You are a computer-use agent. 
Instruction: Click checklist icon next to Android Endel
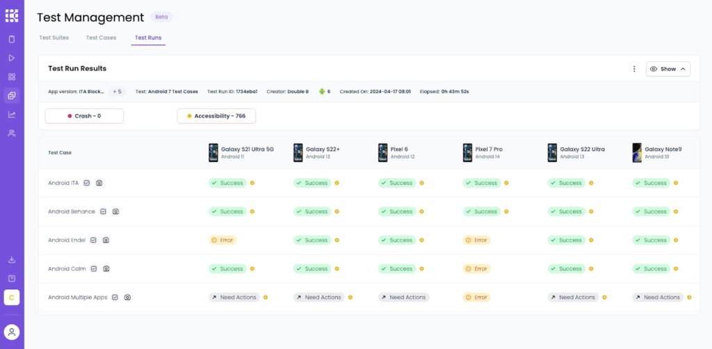(x=93, y=240)
